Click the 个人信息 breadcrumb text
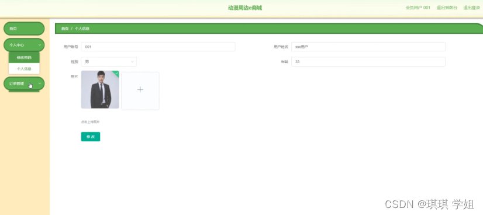 pos(82,29)
